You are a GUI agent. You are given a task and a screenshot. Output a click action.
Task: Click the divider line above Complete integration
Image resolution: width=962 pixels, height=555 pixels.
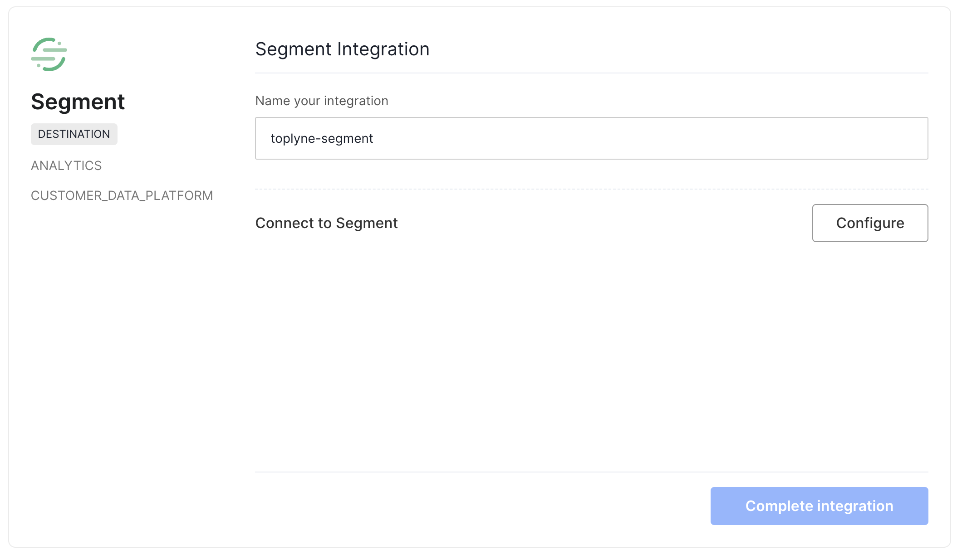click(591, 472)
